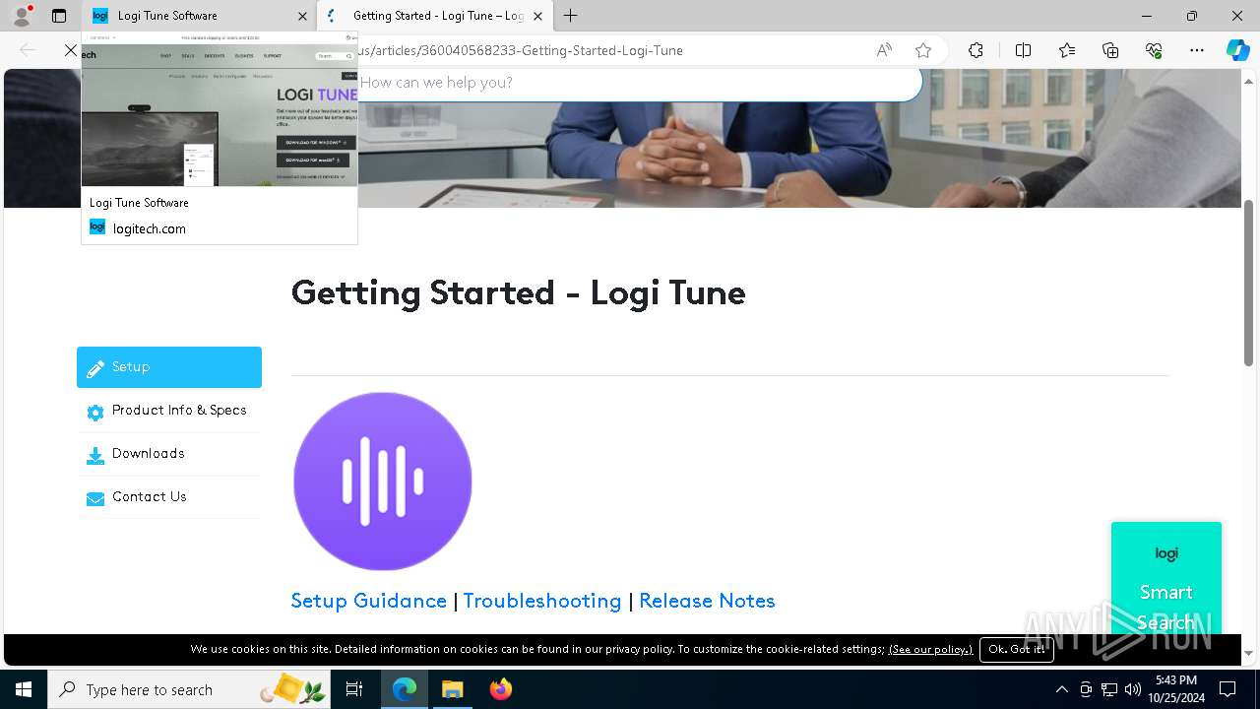Click the download arrow icon beside Downloads
This screenshot has height=709, width=1260.
95,456
